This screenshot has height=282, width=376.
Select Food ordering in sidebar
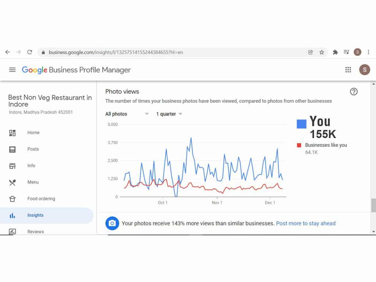tap(41, 199)
